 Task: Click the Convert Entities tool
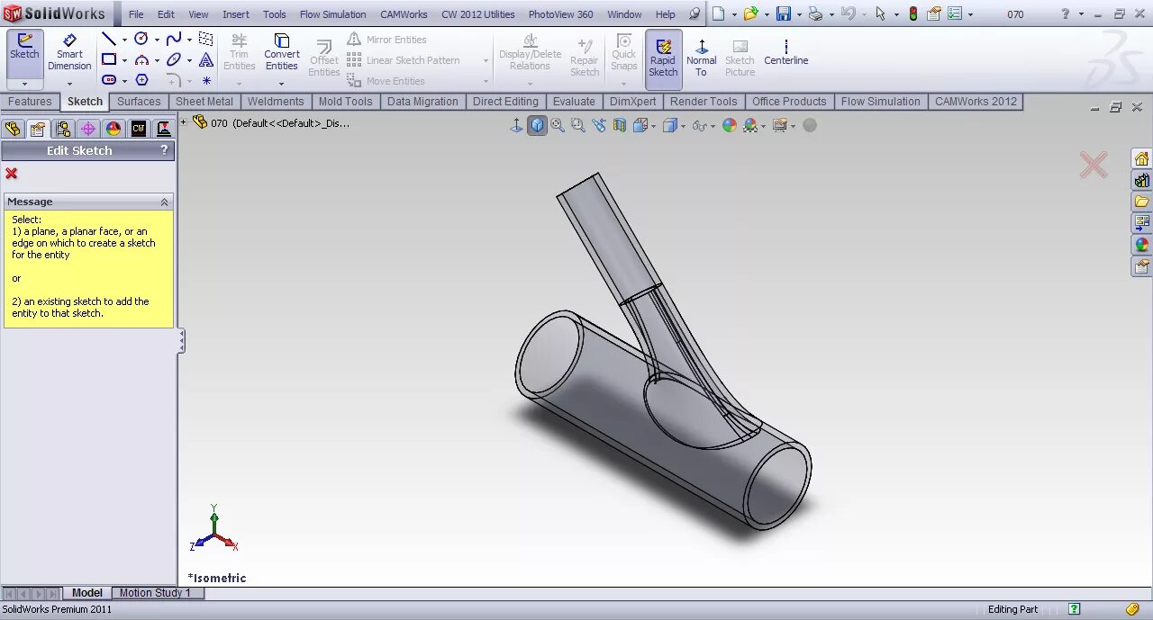pos(281,53)
